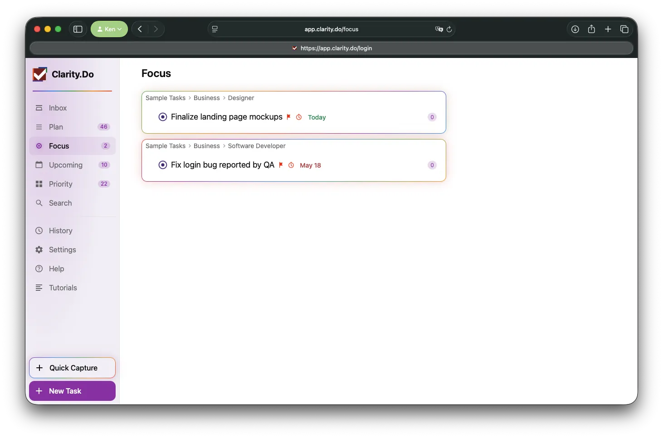Click the flag icon on Fix login bug task
663x438 pixels.
(x=281, y=165)
